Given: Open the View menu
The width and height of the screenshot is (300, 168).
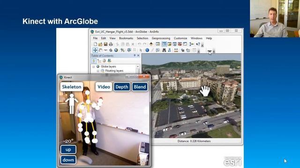Looking at the screenshot, I should (112, 38).
